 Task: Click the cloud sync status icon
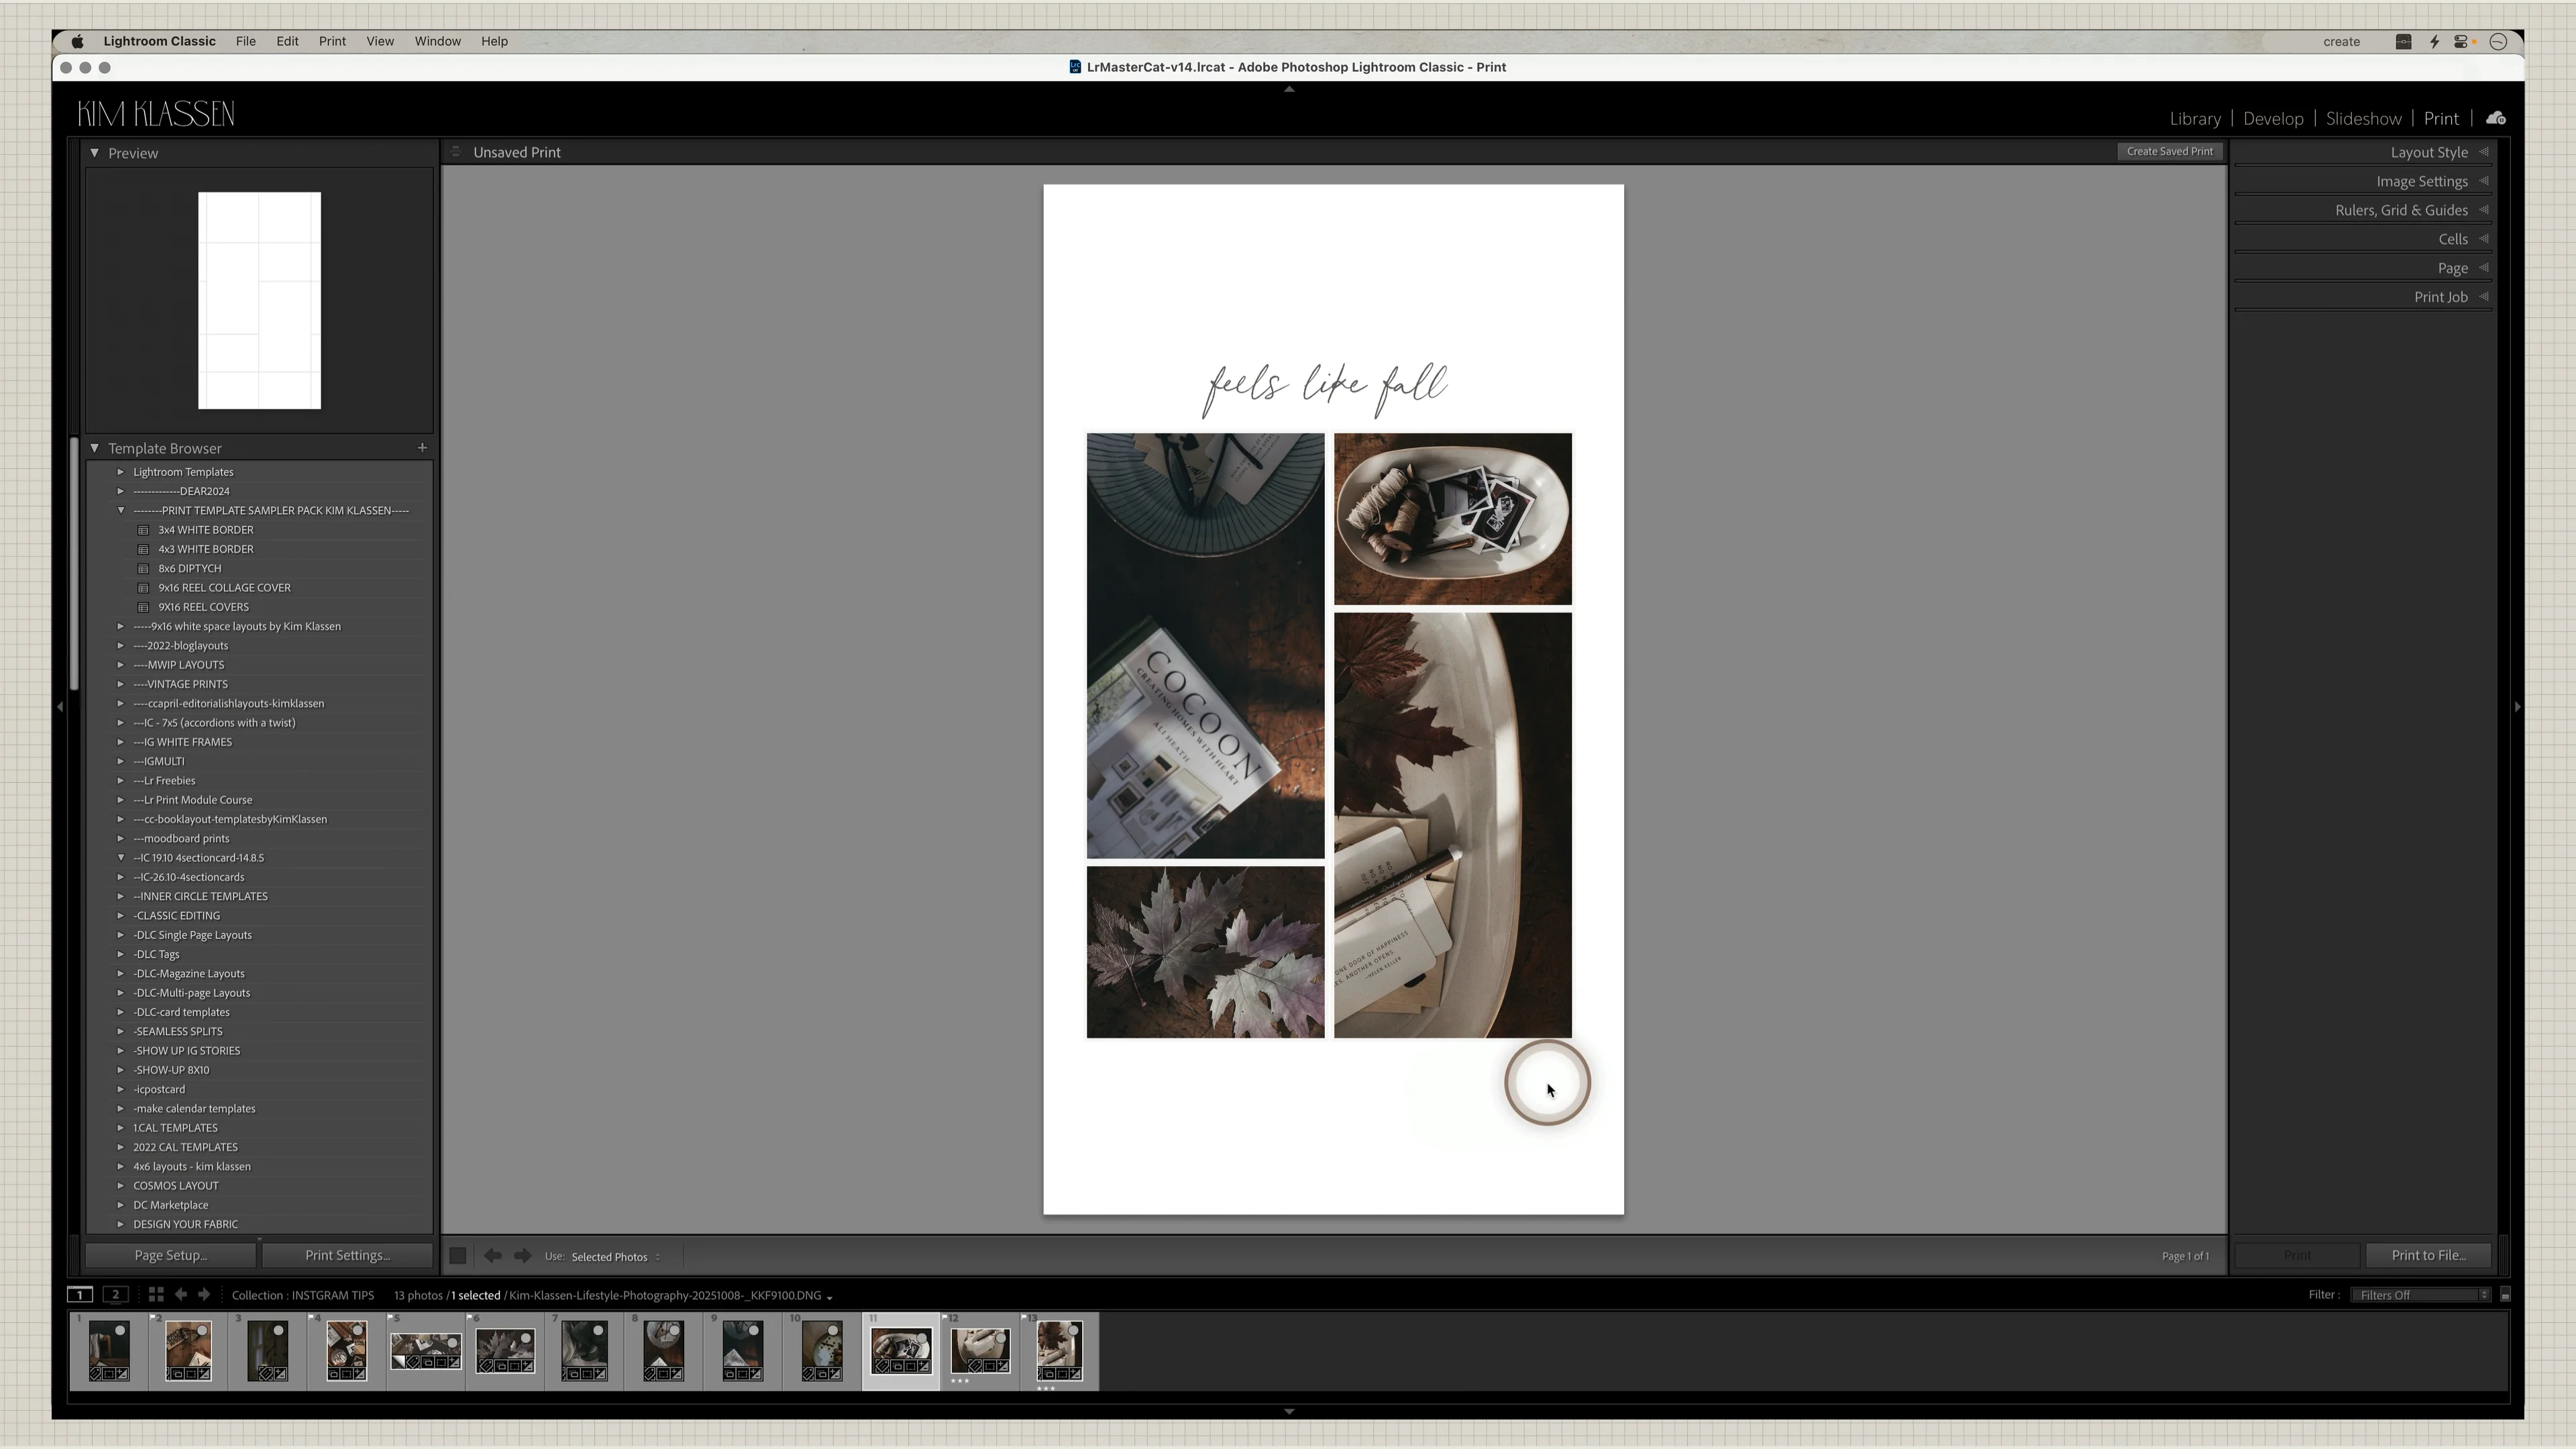click(x=2496, y=118)
